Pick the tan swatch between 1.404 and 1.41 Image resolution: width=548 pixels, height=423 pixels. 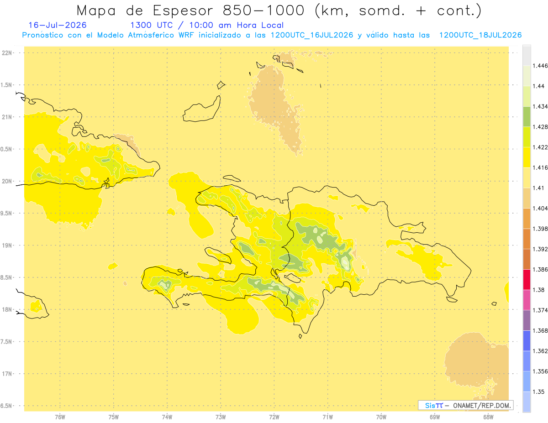pyautogui.click(x=527, y=198)
